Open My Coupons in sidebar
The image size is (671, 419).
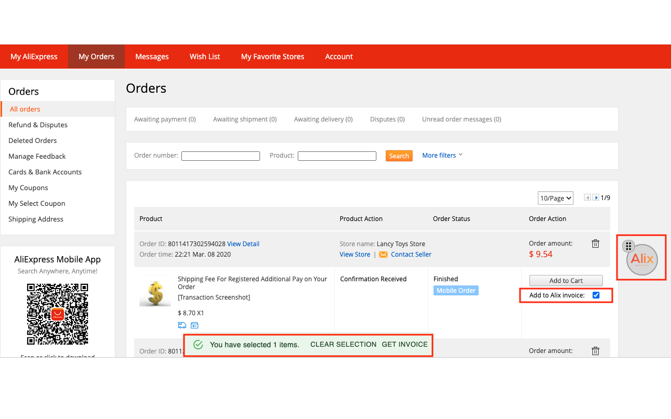(28, 188)
